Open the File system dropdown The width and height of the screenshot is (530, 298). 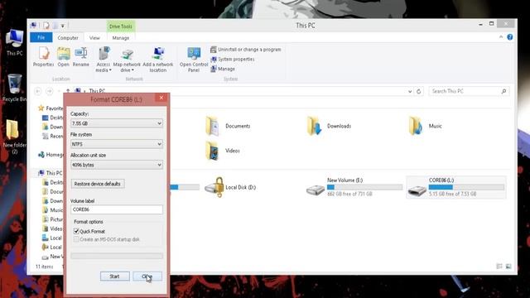coord(117,144)
